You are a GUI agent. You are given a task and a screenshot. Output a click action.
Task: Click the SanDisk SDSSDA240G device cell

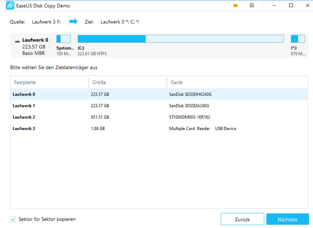click(x=189, y=106)
